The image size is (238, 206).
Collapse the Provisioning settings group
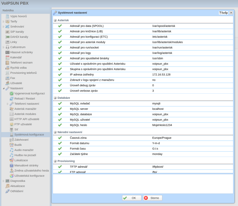pyautogui.click(x=55, y=161)
